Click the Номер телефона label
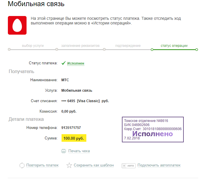210x179 pixels. (42, 128)
